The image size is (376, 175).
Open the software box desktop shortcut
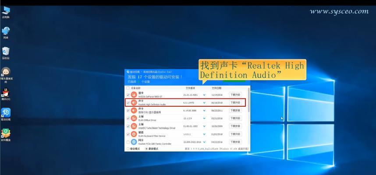coord(6,135)
